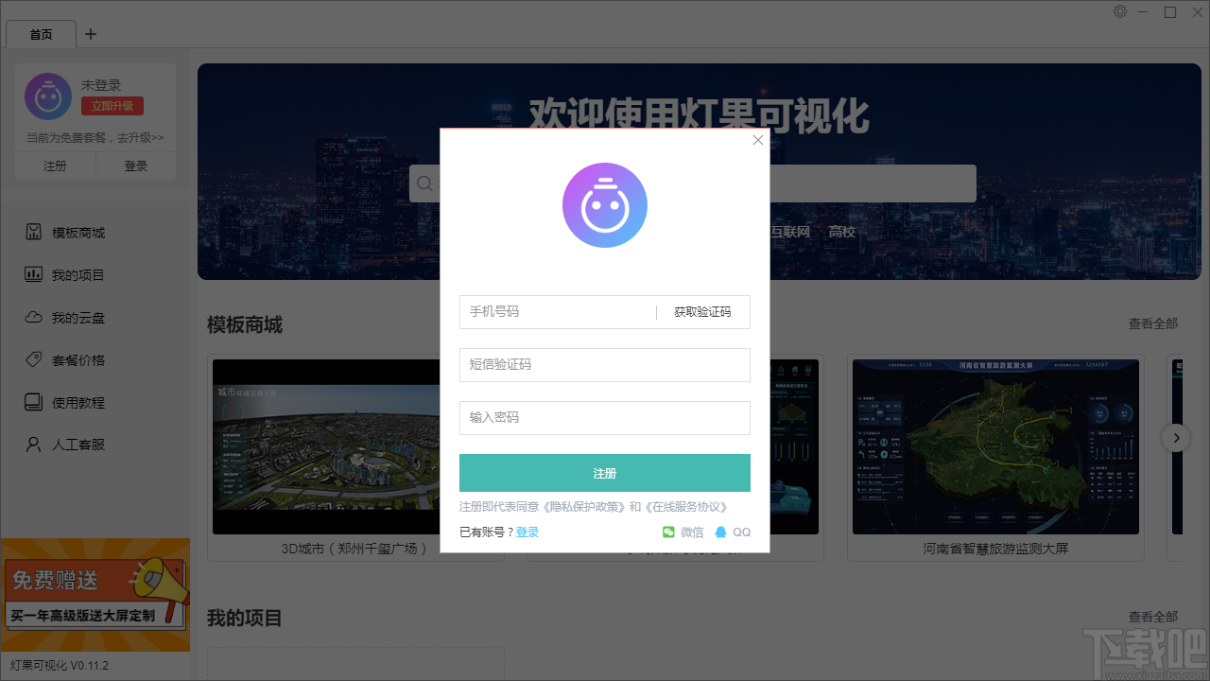1210x681 pixels.
Task: Open the 河南省智慧旅游监测大屏 thumbnail
Action: pyautogui.click(x=995, y=446)
